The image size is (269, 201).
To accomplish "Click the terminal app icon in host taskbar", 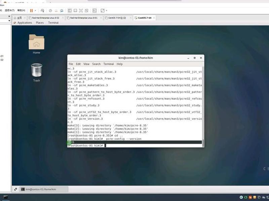I will coord(5,197).
